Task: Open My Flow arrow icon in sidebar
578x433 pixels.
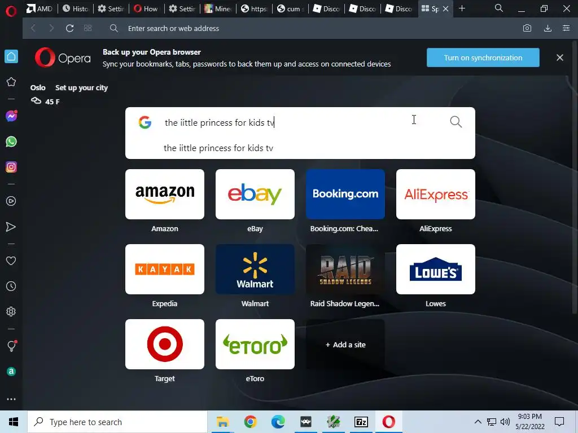Action: pyautogui.click(x=11, y=227)
